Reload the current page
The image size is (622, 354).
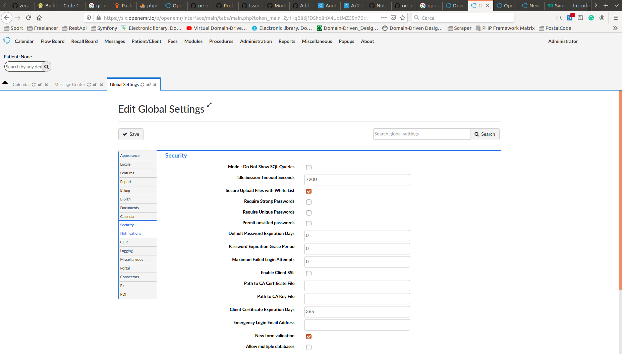tap(29, 18)
